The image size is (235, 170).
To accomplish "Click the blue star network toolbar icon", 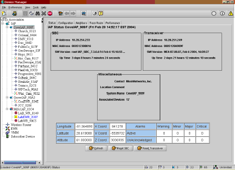I will (x=84, y=13).
